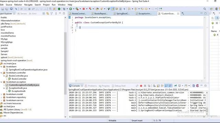Open dropdown arrow beside red Stop icon
The width and height of the screenshot is (220, 123).
(x=87, y=9)
